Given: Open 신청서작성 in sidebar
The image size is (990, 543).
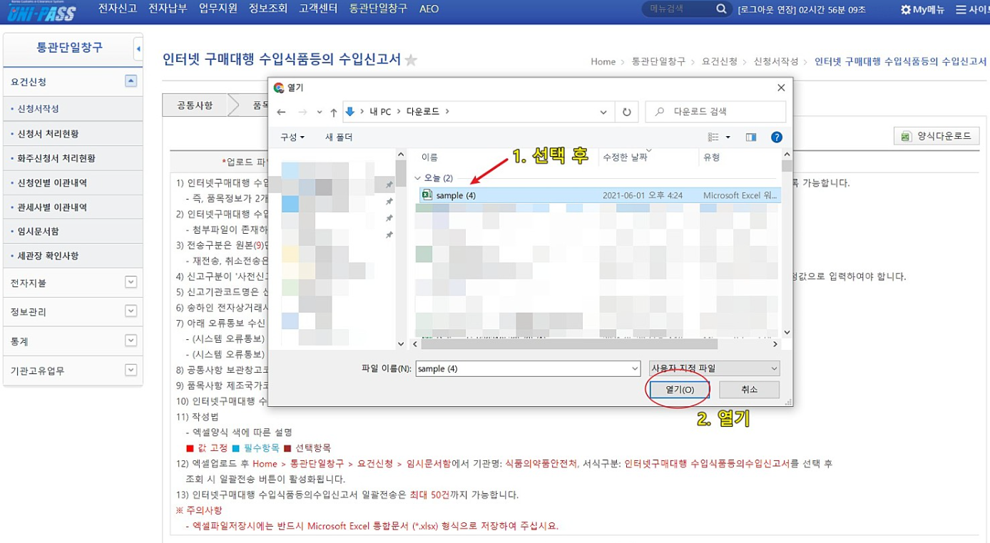Looking at the screenshot, I should (39, 109).
